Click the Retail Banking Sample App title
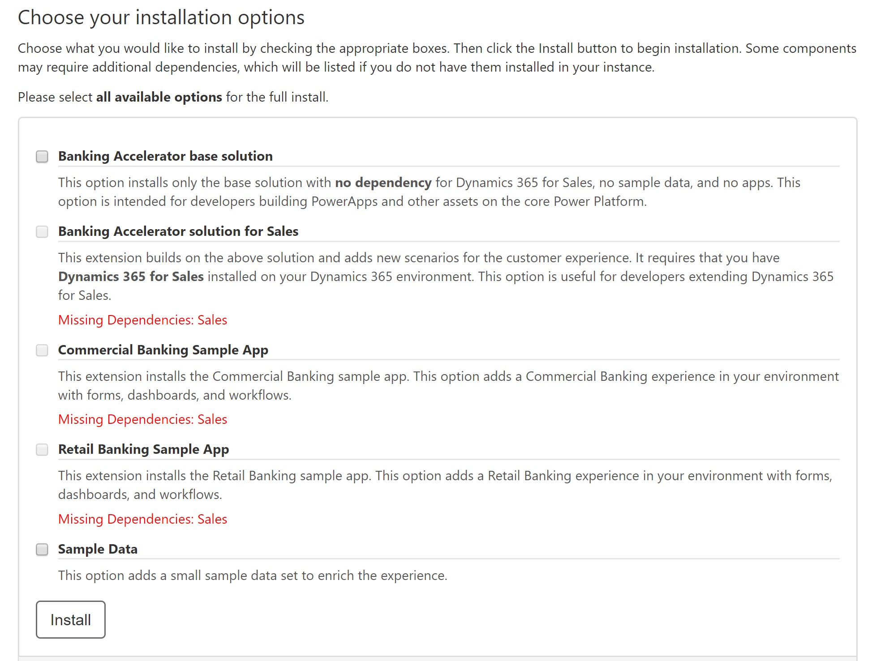Image resolution: width=872 pixels, height=661 pixels. 143,449
